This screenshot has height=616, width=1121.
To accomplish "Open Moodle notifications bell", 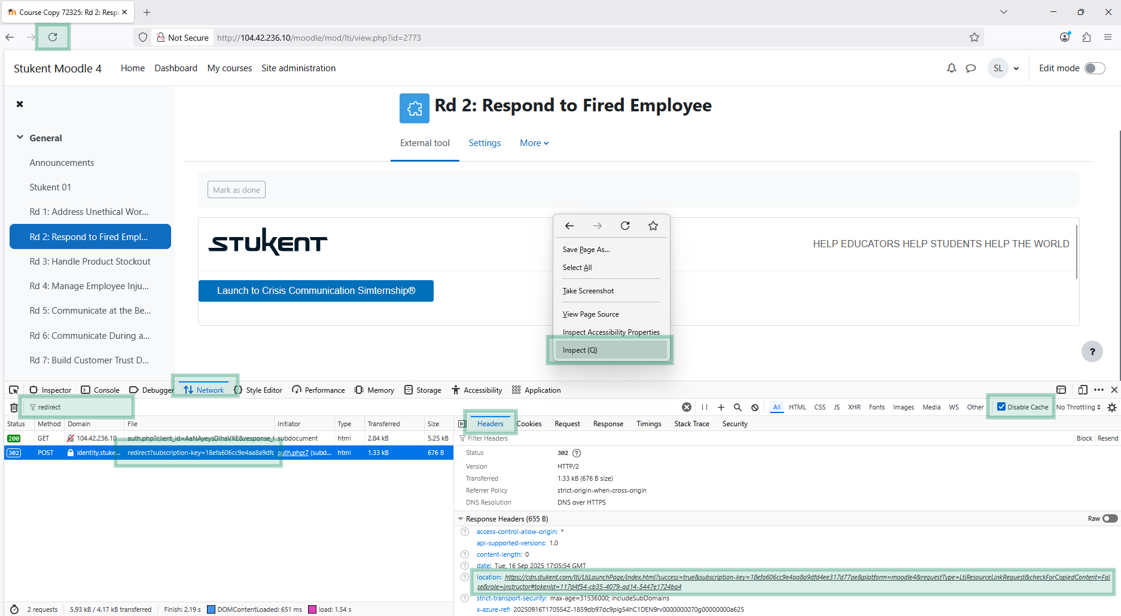I will [x=951, y=68].
